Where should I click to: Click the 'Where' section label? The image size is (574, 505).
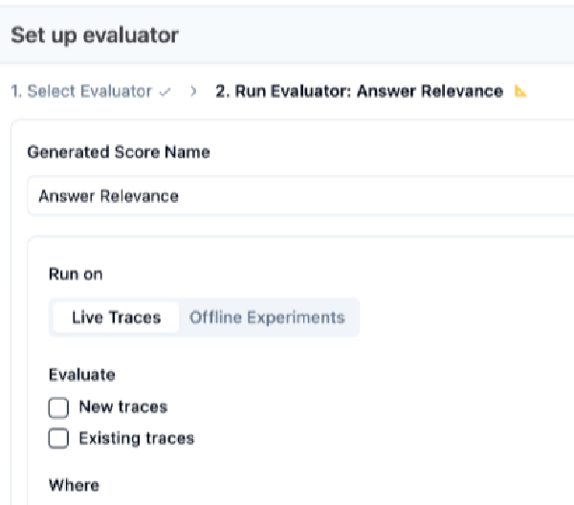tap(74, 485)
